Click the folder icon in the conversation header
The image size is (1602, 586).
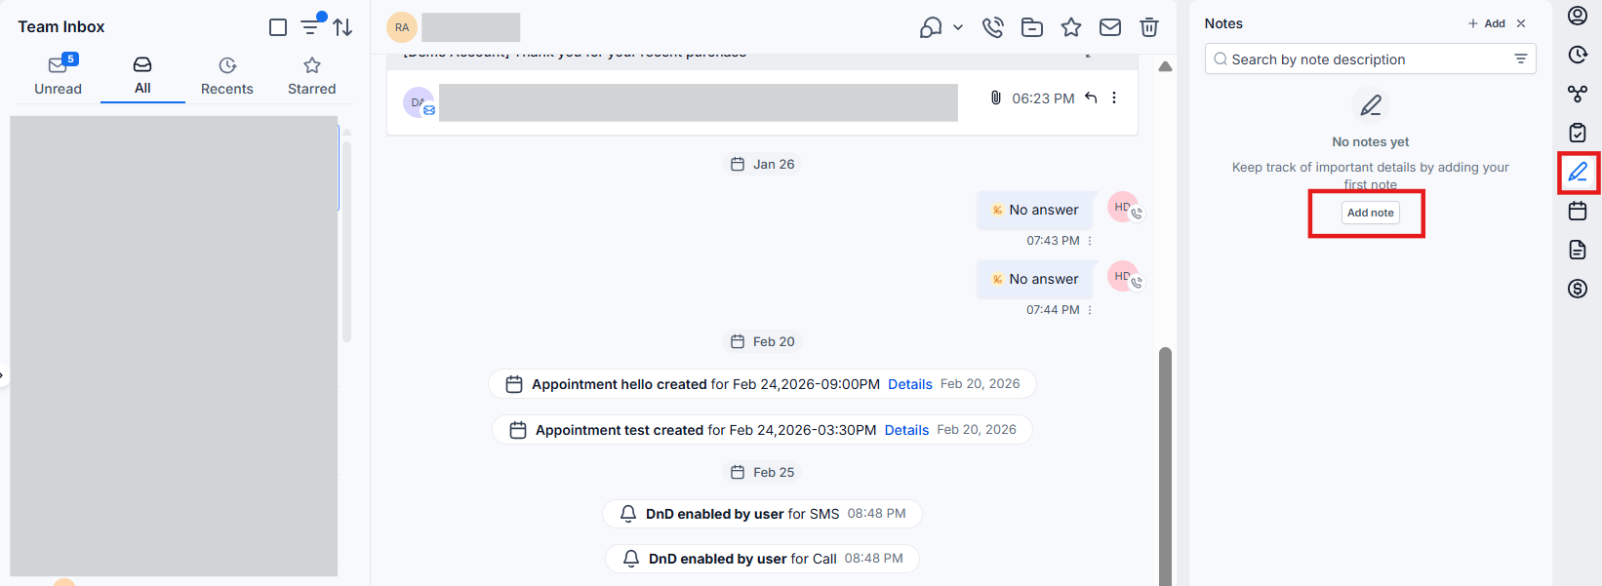[x=1032, y=27]
